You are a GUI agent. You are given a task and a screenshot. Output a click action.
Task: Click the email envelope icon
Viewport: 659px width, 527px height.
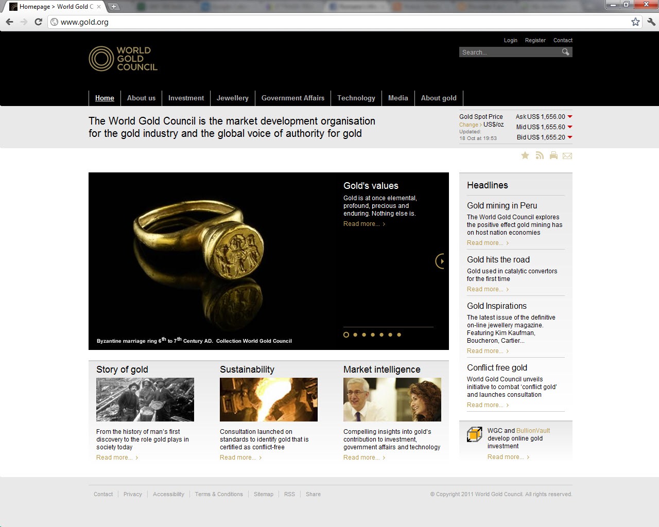pyautogui.click(x=567, y=155)
